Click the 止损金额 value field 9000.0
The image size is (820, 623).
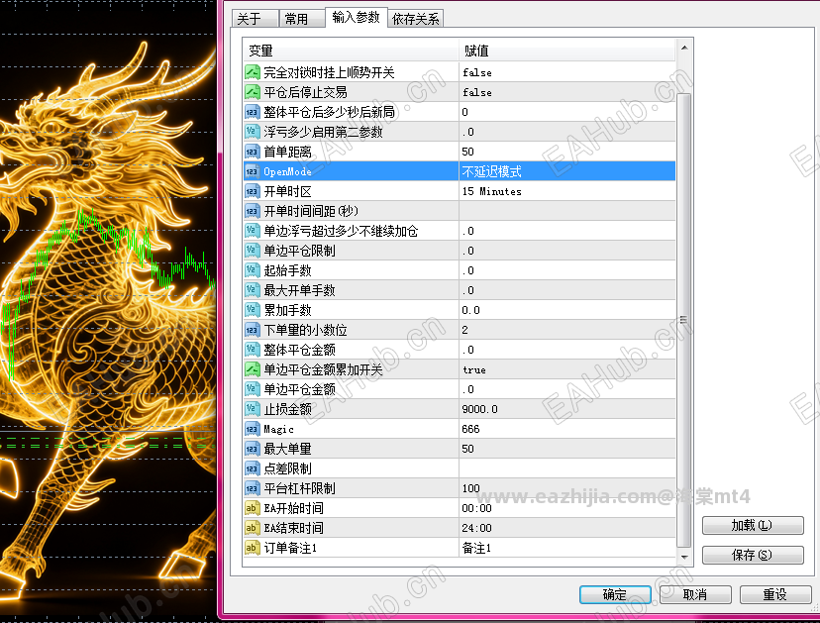point(566,409)
